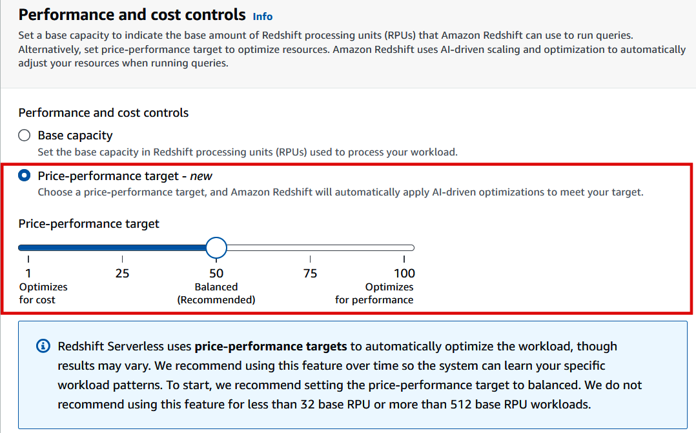Click the Optimizes for performance label
This screenshot has width=696, height=433.
coord(374,293)
